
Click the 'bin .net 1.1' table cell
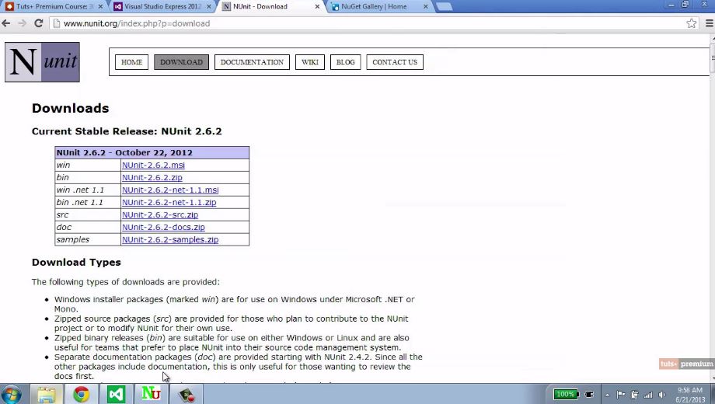[88, 202]
